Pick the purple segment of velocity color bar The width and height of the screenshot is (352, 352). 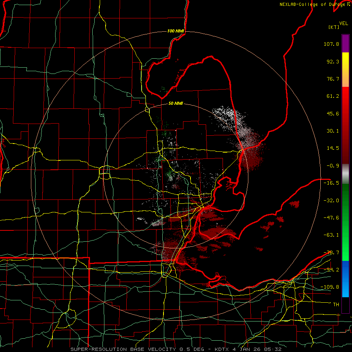click(345, 43)
